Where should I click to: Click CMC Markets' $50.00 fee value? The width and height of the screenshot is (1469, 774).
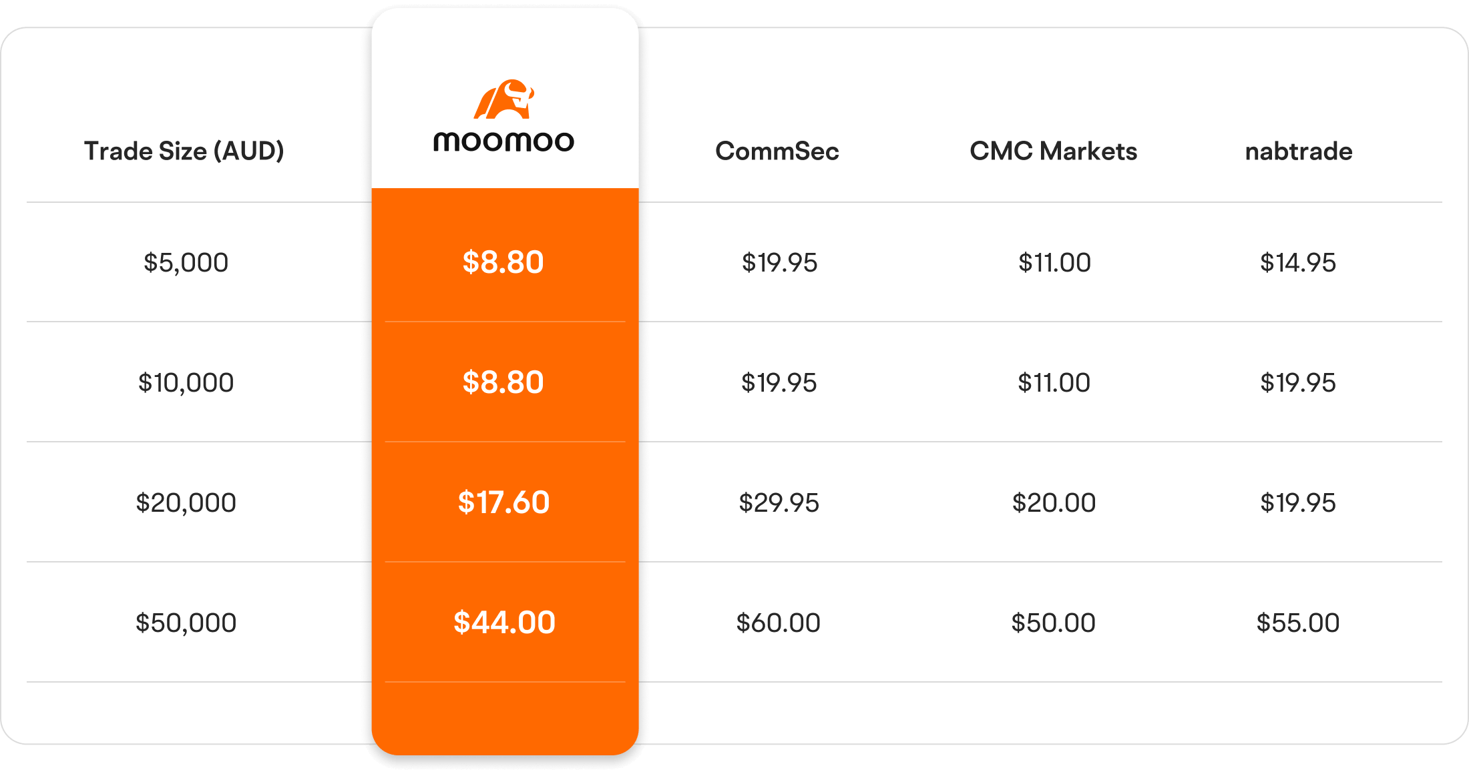[1054, 623]
